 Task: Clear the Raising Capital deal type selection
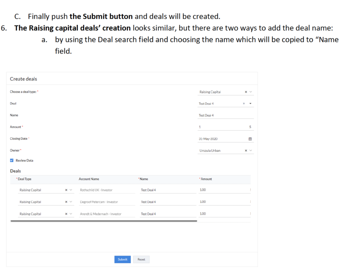(x=246, y=92)
